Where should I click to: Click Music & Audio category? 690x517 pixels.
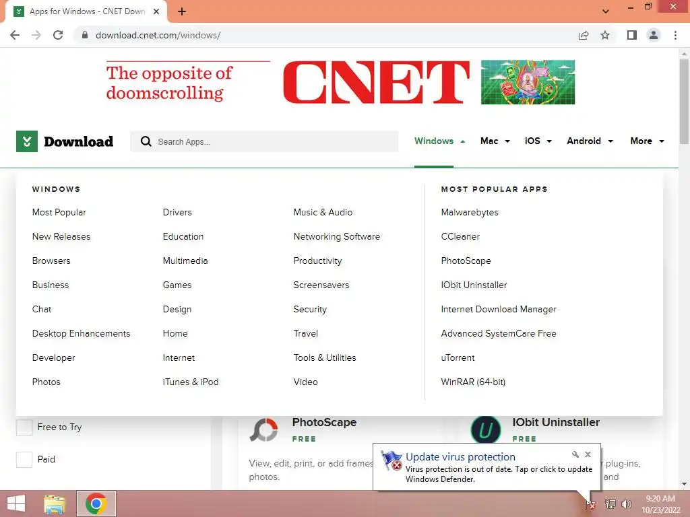[323, 212]
